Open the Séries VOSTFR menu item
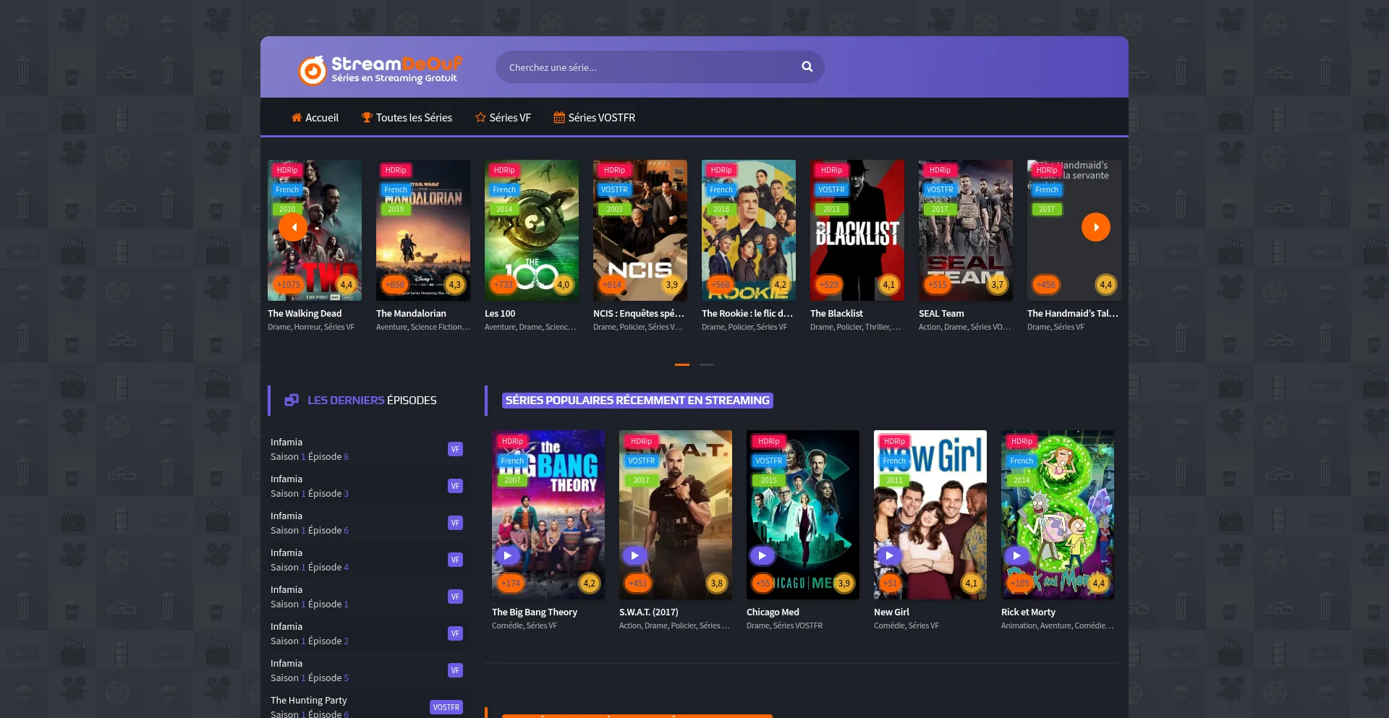The width and height of the screenshot is (1389, 718). [595, 117]
